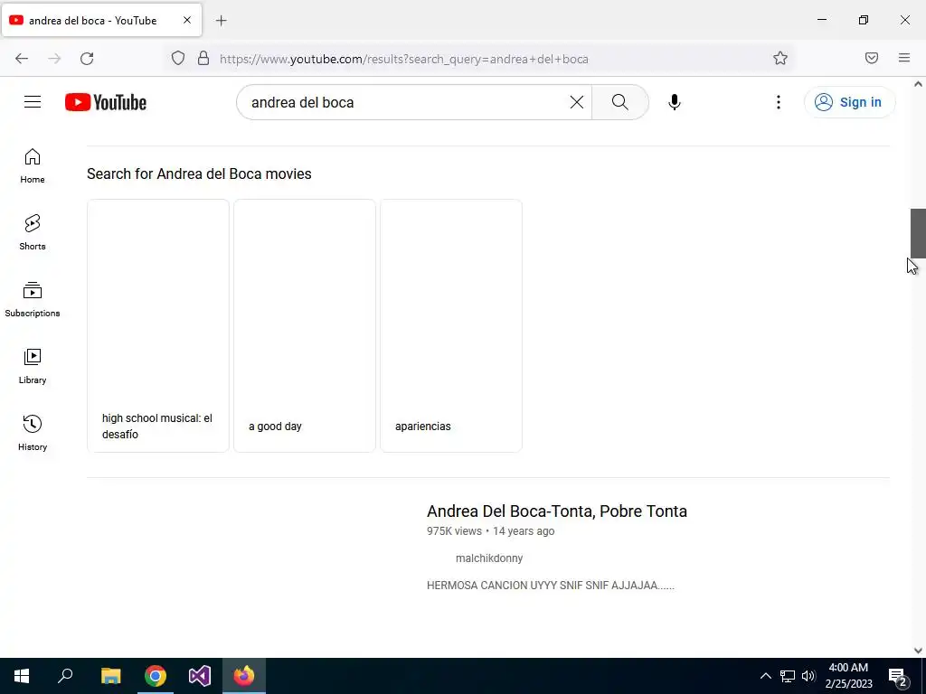Click the HERMOSA CANCION description snippet
This screenshot has height=694, width=926.
pyautogui.click(x=551, y=586)
